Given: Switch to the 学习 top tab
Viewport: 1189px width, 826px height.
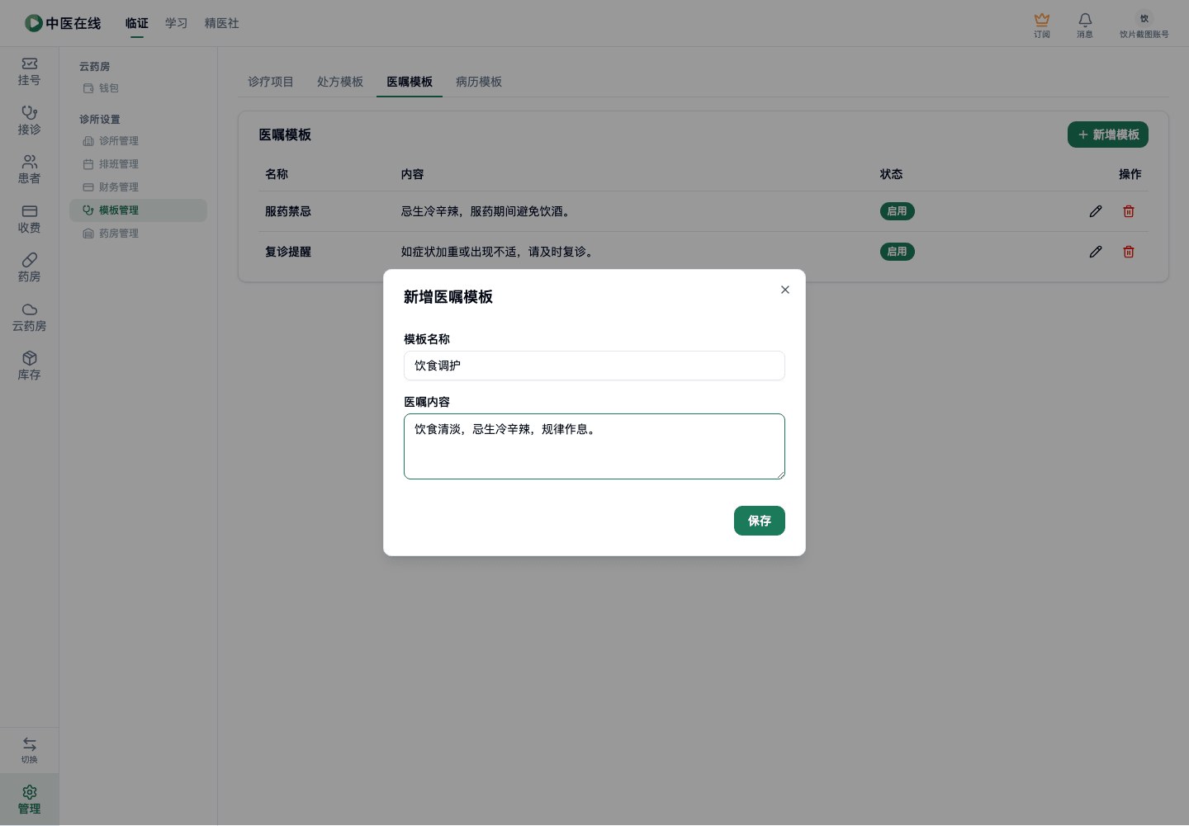Looking at the screenshot, I should point(177,23).
